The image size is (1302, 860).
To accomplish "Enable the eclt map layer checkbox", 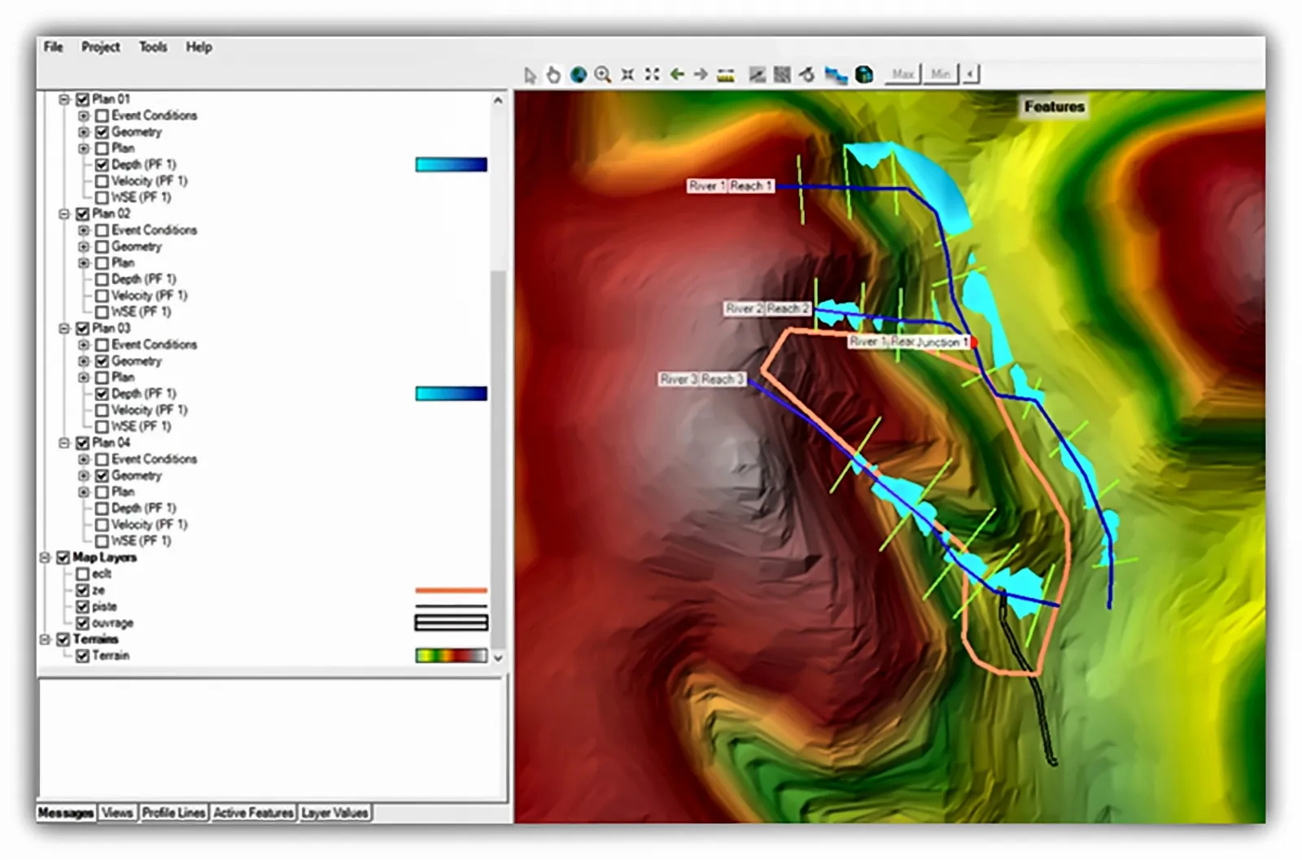I will [x=82, y=574].
